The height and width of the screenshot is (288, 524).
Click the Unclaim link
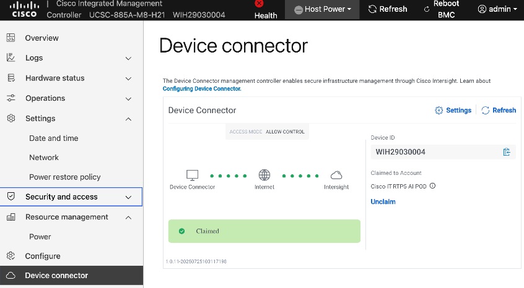(383, 201)
